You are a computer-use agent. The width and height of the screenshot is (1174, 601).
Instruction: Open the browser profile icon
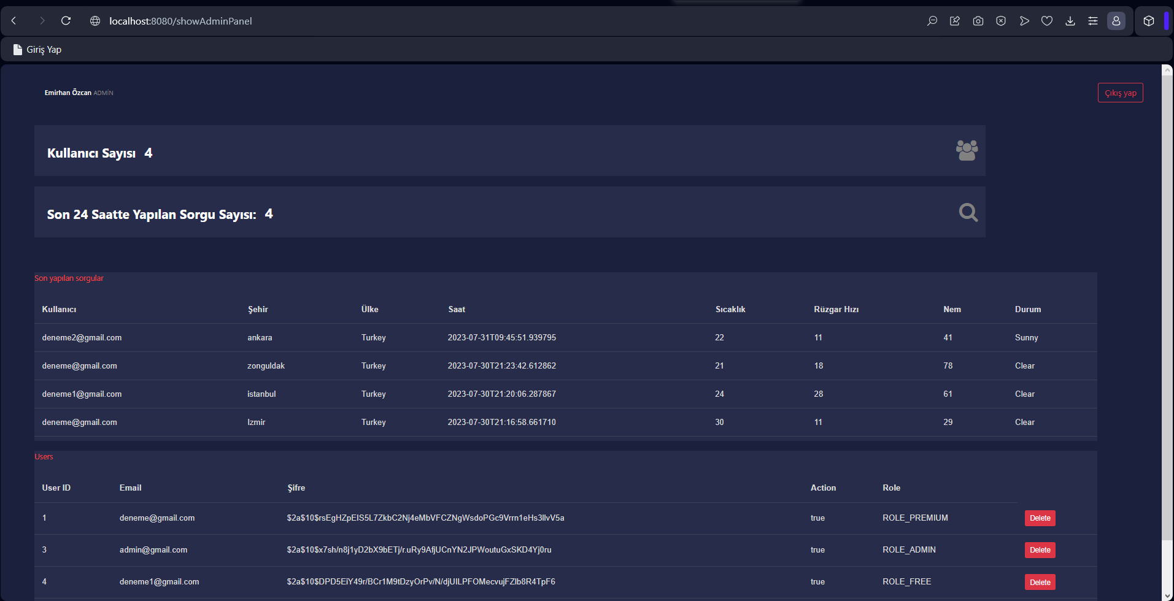pyautogui.click(x=1116, y=21)
